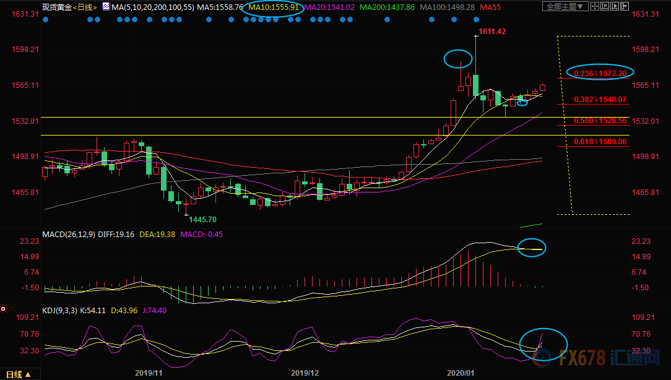Select the MA10:1555.91 legend value
The image size is (671, 380).
[274, 7]
